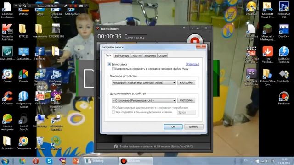This screenshot has width=294, height=165.
Task: Switch to the Веб-камера tab
Action: tap(122, 55)
